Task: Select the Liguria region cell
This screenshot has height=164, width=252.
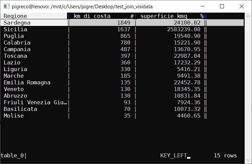Action: point(15,69)
